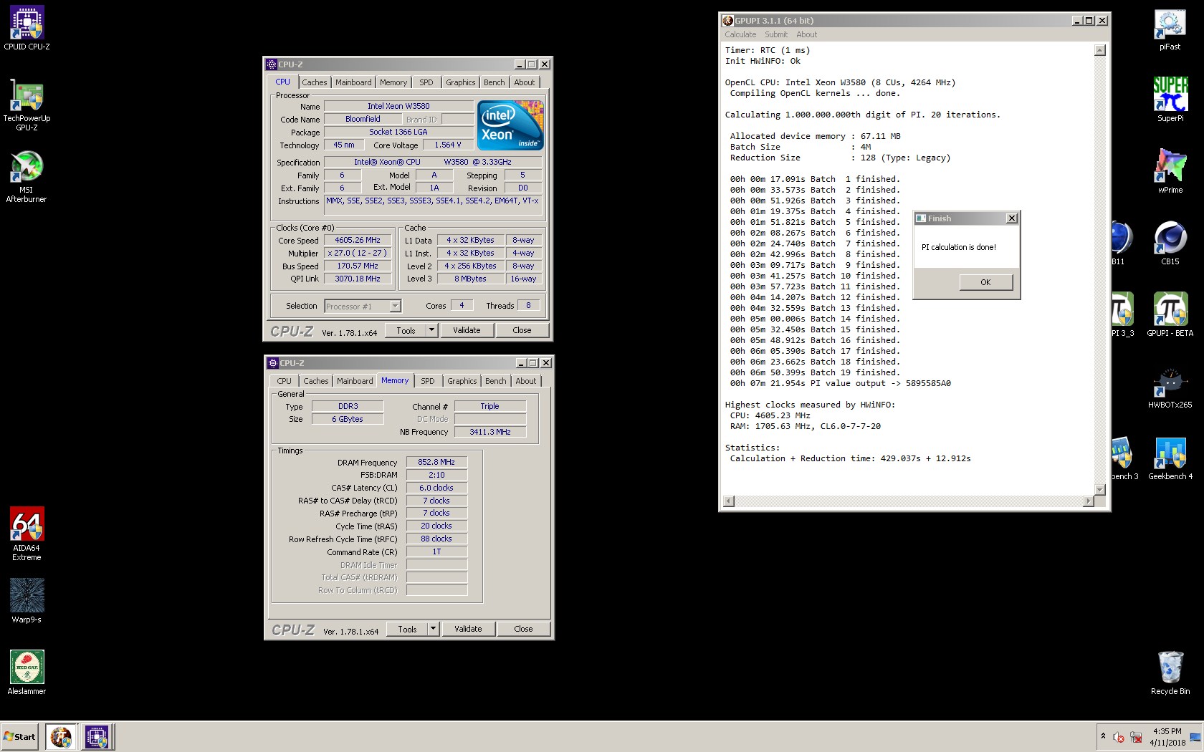Open Graphics tab in top CPU-Z window

click(x=460, y=82)
